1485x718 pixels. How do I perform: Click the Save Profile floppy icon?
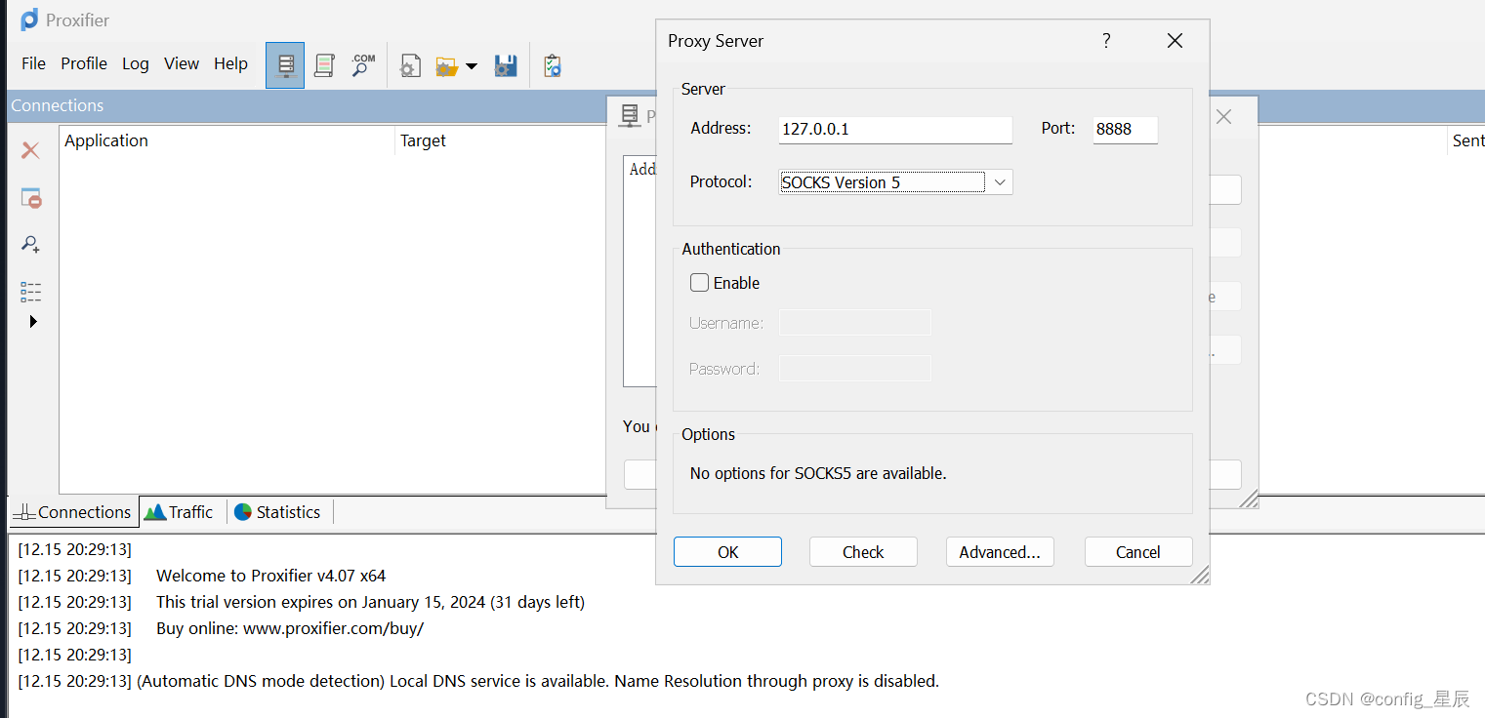point(506,66)
